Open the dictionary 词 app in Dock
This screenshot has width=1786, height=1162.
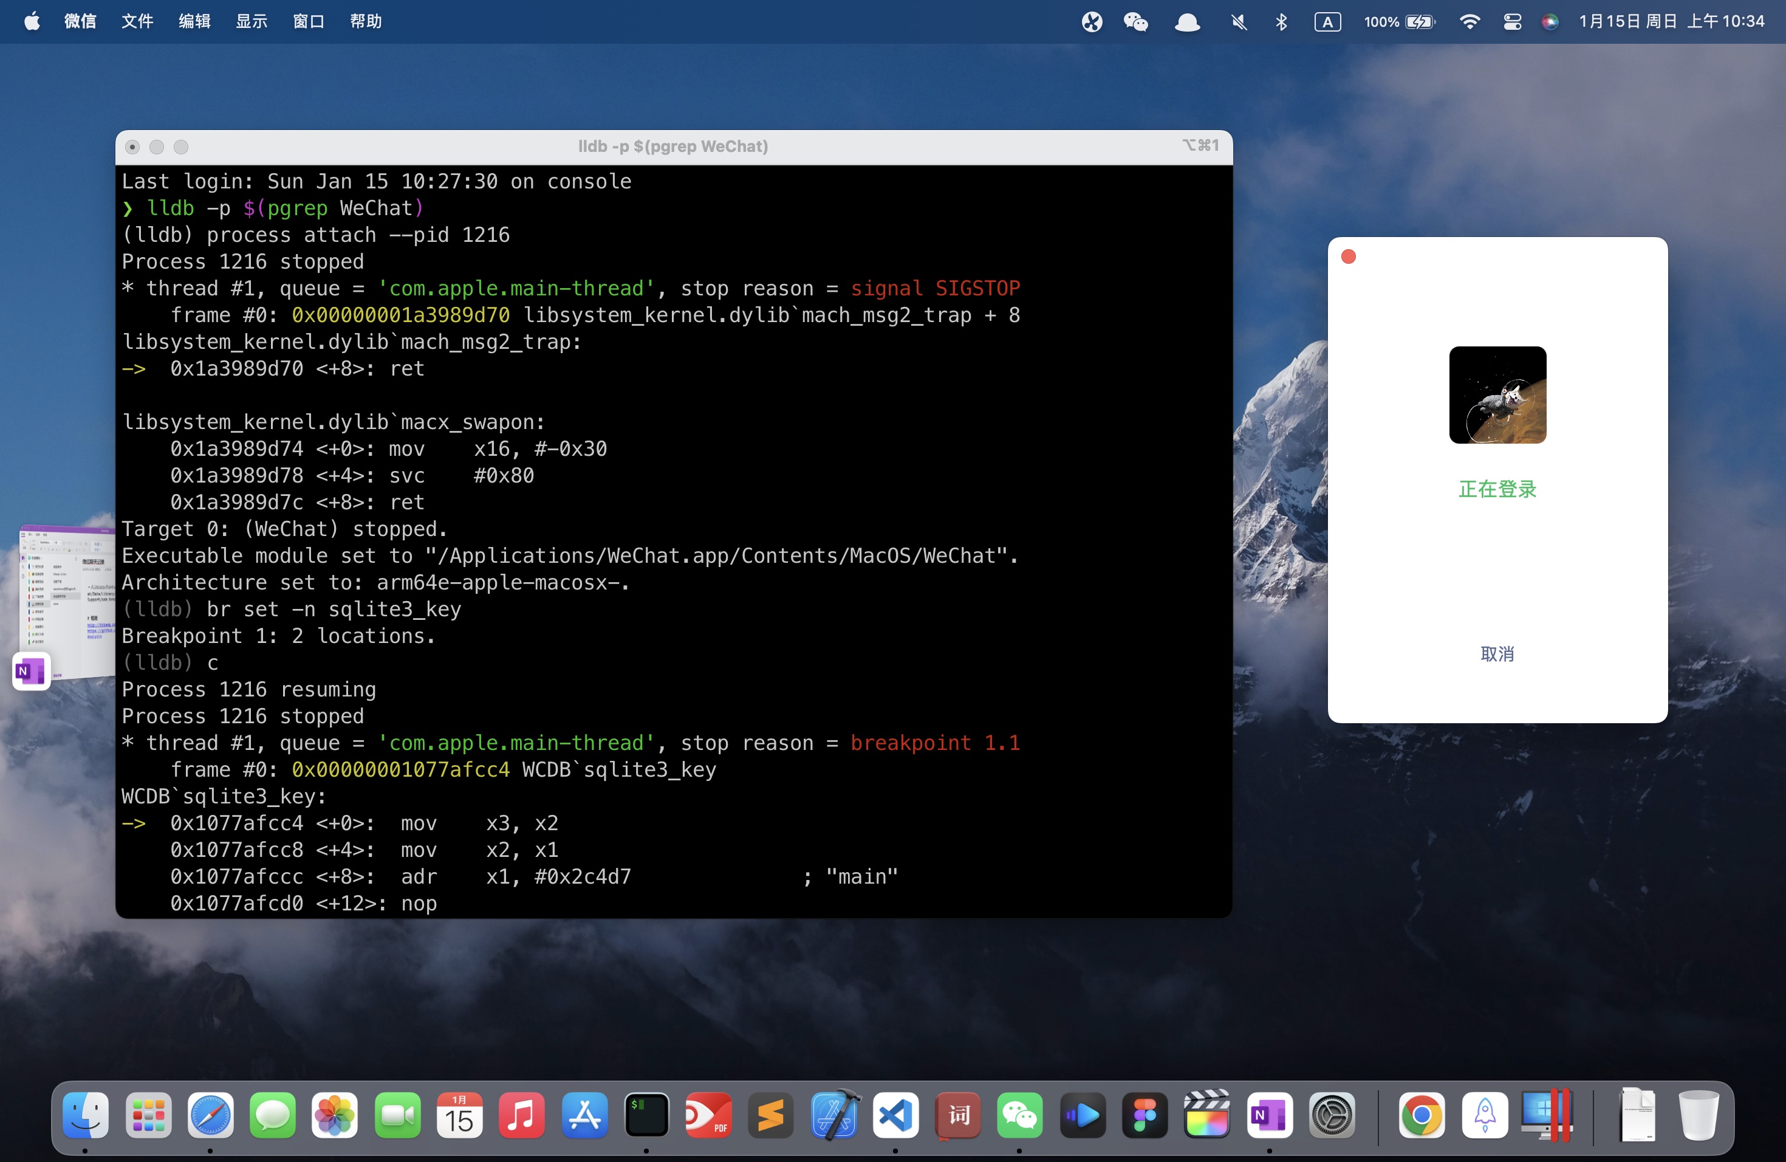point(958,1115)
